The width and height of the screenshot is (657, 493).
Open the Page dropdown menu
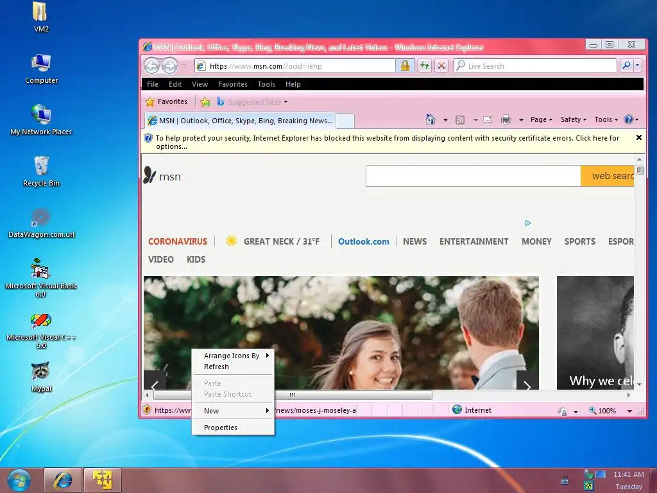pos(542,119)
